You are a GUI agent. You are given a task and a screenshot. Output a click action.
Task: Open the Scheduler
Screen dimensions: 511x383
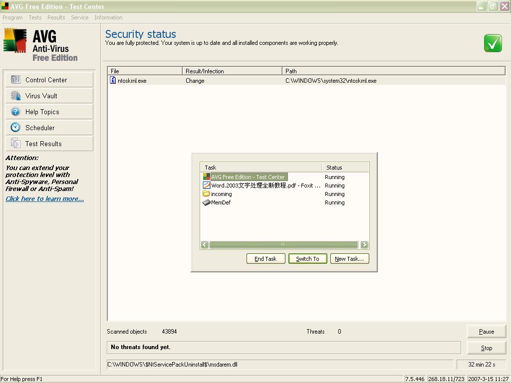coord(49,127)
